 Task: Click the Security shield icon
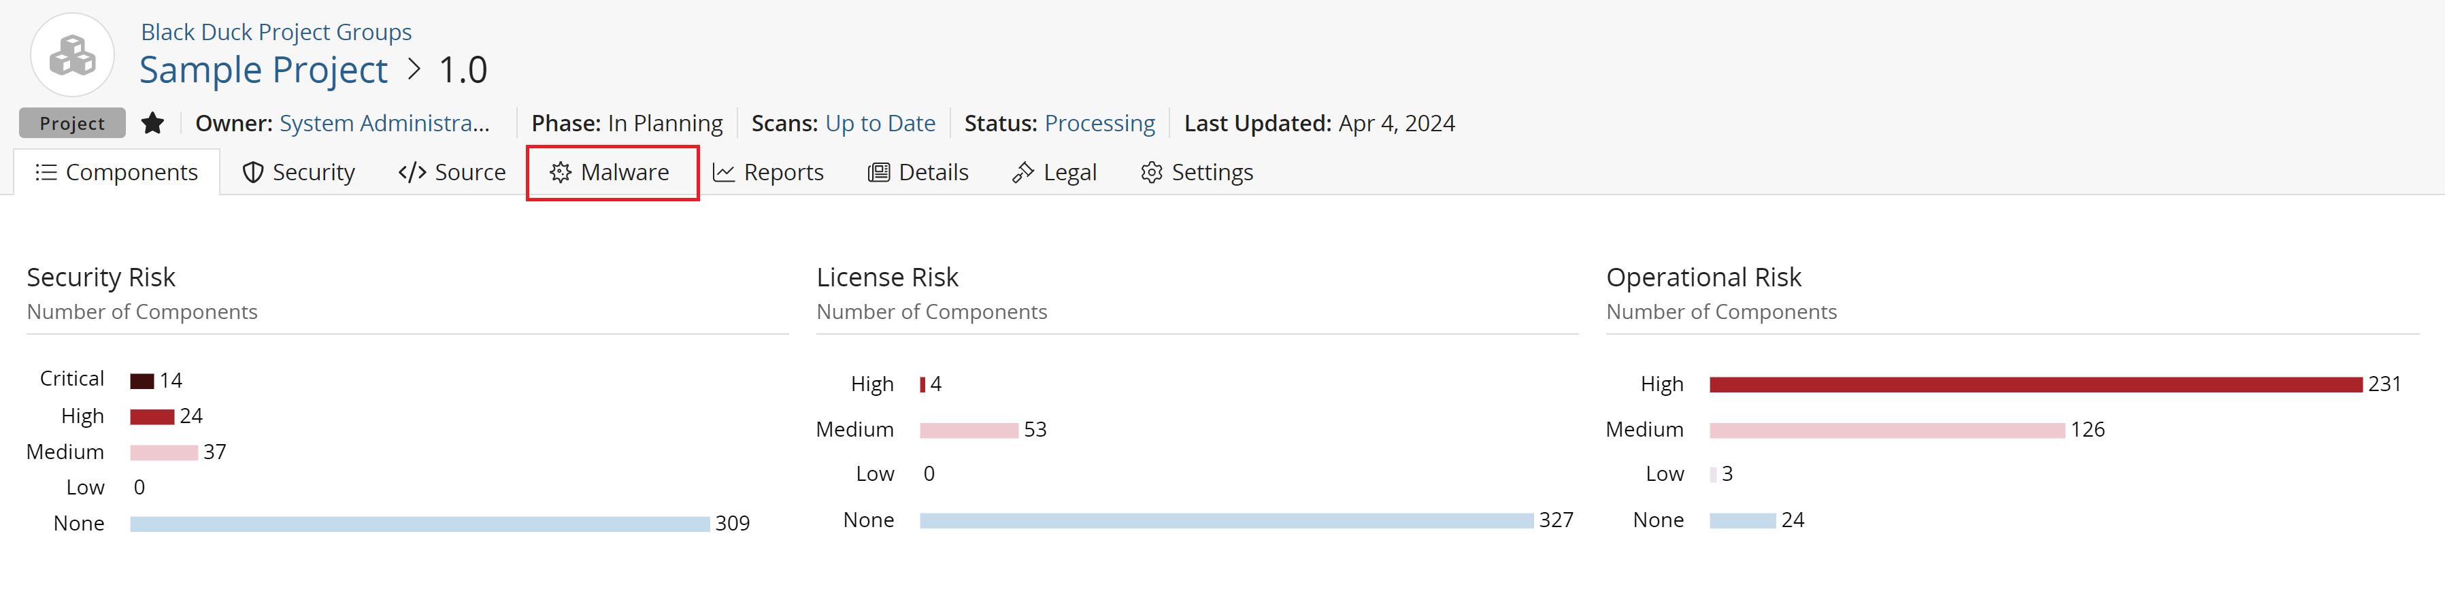tap(252, 171)
